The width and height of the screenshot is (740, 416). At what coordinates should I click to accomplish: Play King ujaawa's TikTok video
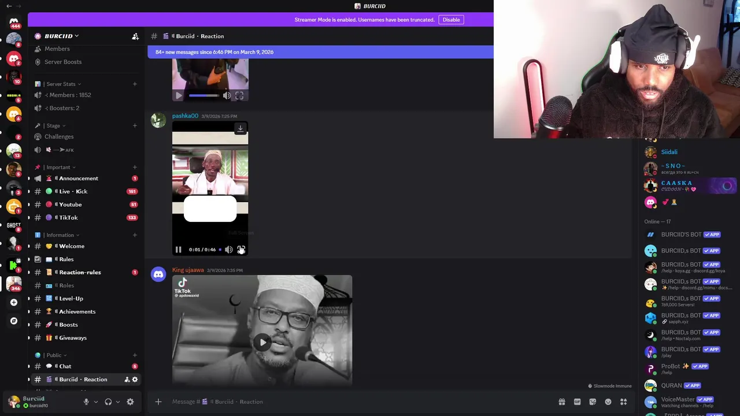[x=262, y=342]
